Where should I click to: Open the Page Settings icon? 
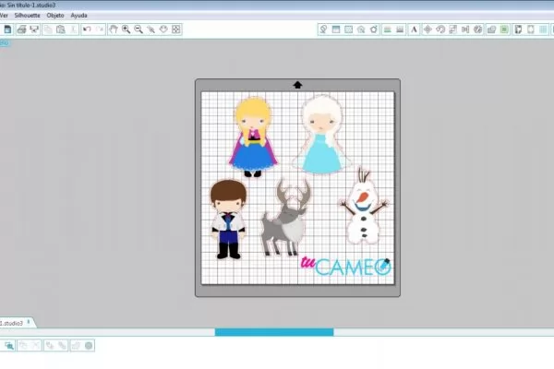tap(518, 30)
